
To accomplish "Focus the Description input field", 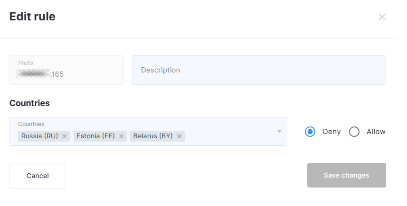I will (x=259, y=70).
